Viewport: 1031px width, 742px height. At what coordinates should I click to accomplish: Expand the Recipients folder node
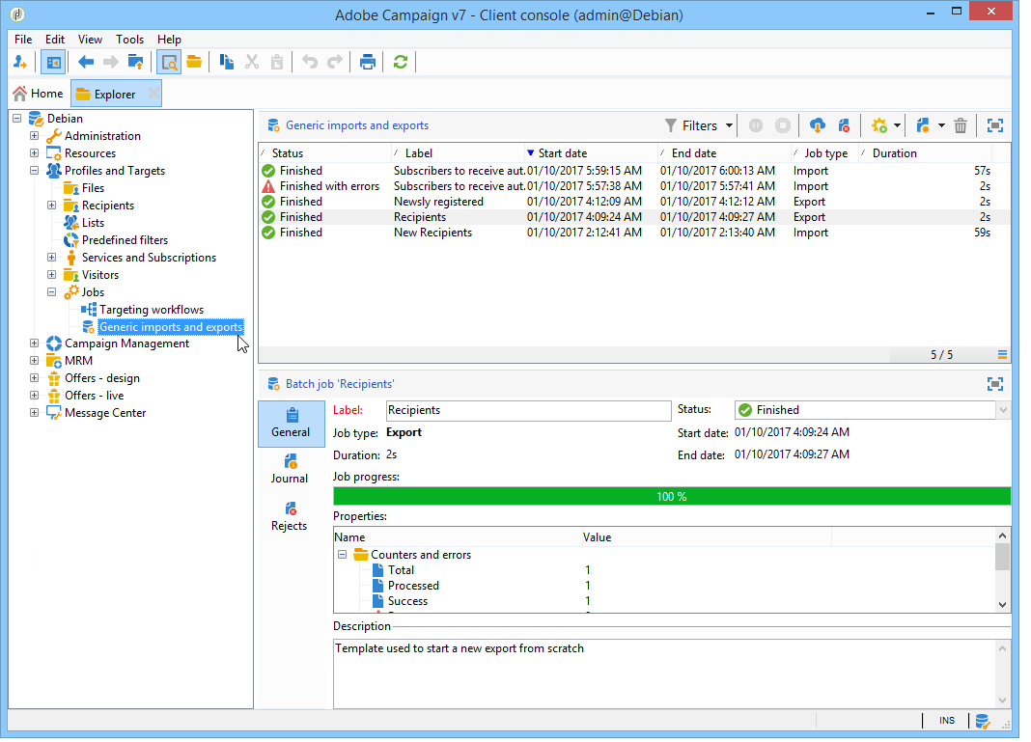coord(51,206)
